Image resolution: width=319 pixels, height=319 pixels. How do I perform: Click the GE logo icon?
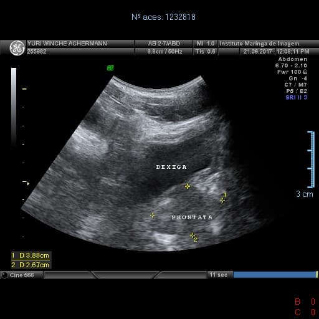pyautogui.click(x=17, y=48)
